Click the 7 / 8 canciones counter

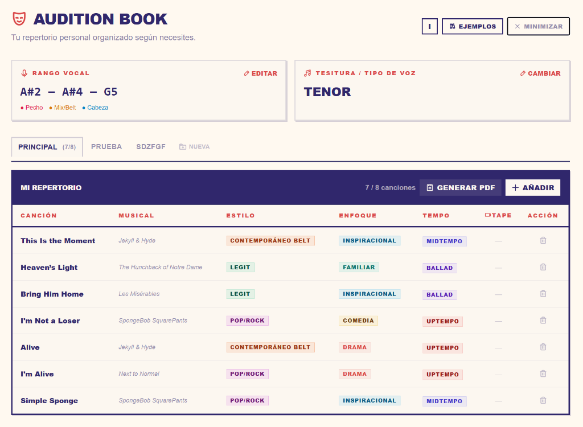tap(390, 187)
